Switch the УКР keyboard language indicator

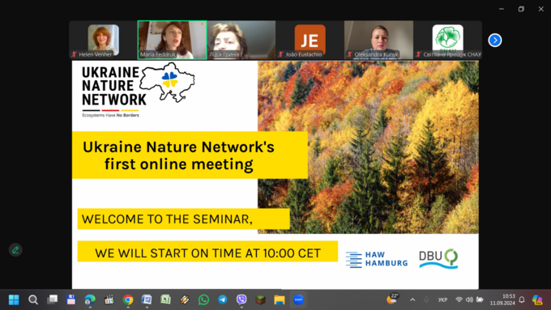coord(442,299)
